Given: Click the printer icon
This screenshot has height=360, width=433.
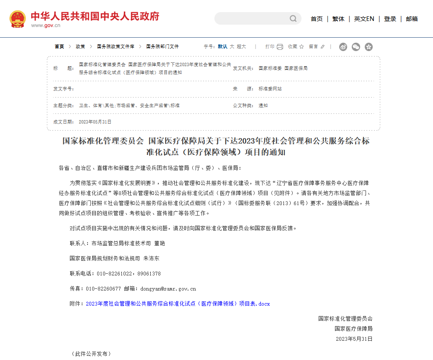Looking at the screenshot, I should (x=280, y=46).
